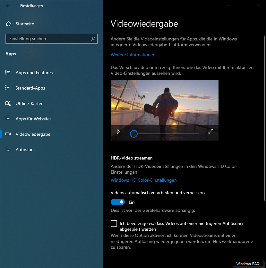The image size is (266, 268).
Task: Open Apps für Websites section
Action: 51,119
